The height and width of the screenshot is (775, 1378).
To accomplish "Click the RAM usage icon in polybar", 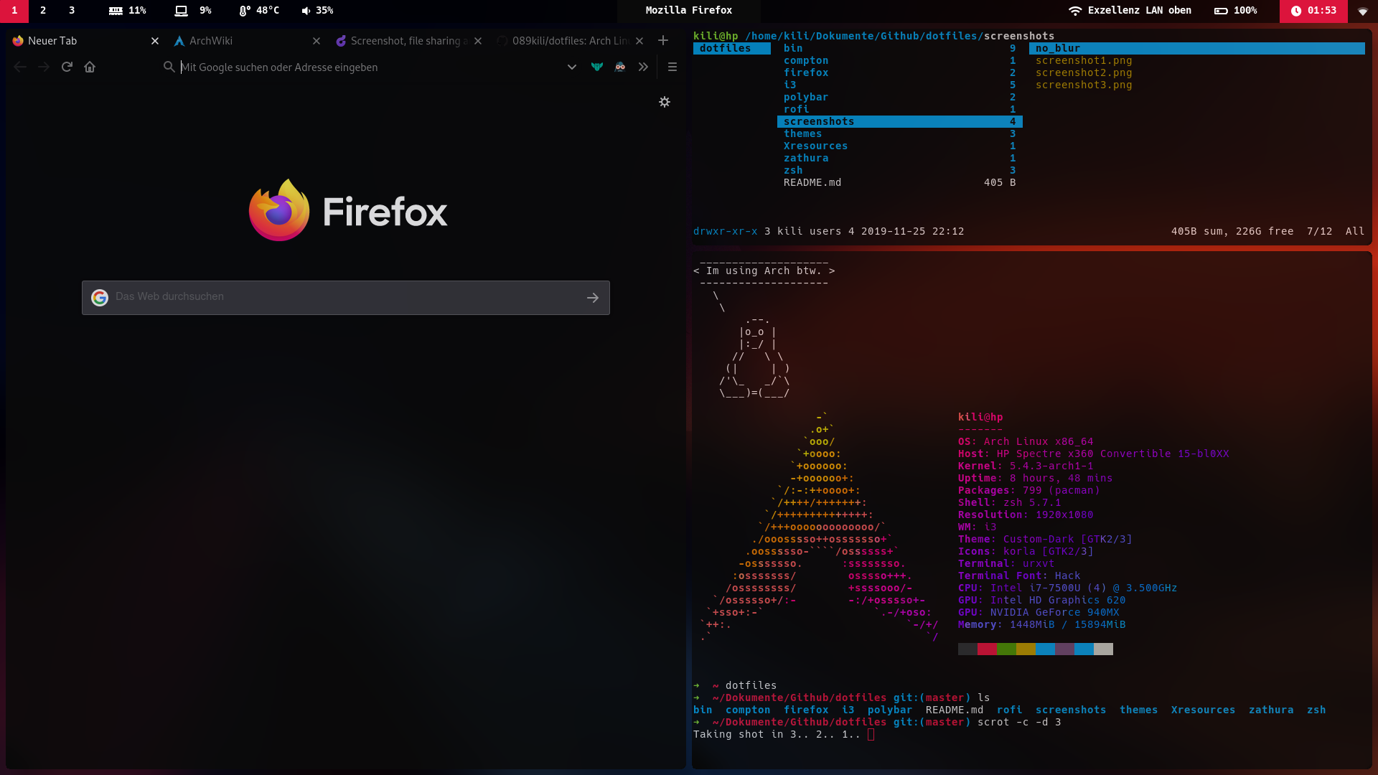I will click(x=116, y=11).
